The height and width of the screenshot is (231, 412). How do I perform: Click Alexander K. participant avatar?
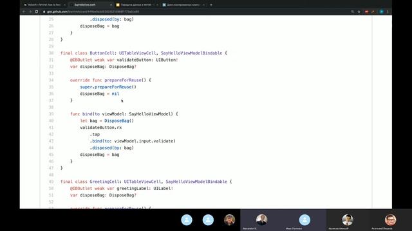(262, 219)
